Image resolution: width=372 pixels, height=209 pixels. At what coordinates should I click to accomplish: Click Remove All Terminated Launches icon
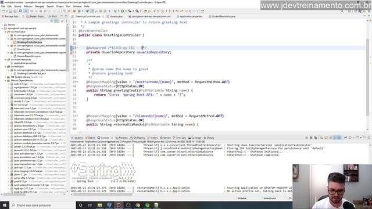(316, 138)
